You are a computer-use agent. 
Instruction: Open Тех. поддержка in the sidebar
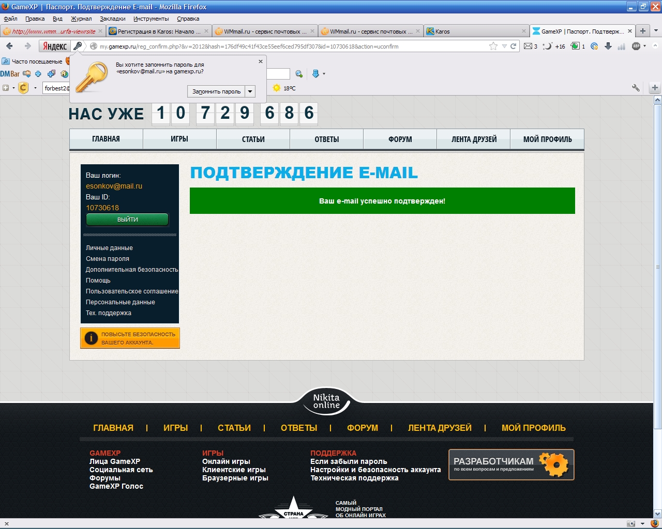pyautogui.click(x=109, y=313)
